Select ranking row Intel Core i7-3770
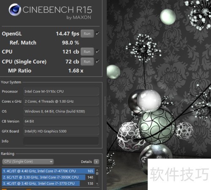The image size is (211, 190). [x=48, y=183]
